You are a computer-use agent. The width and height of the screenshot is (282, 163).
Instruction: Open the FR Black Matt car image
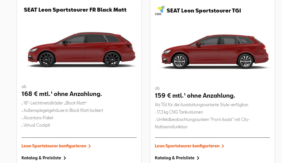click(81, 50)
